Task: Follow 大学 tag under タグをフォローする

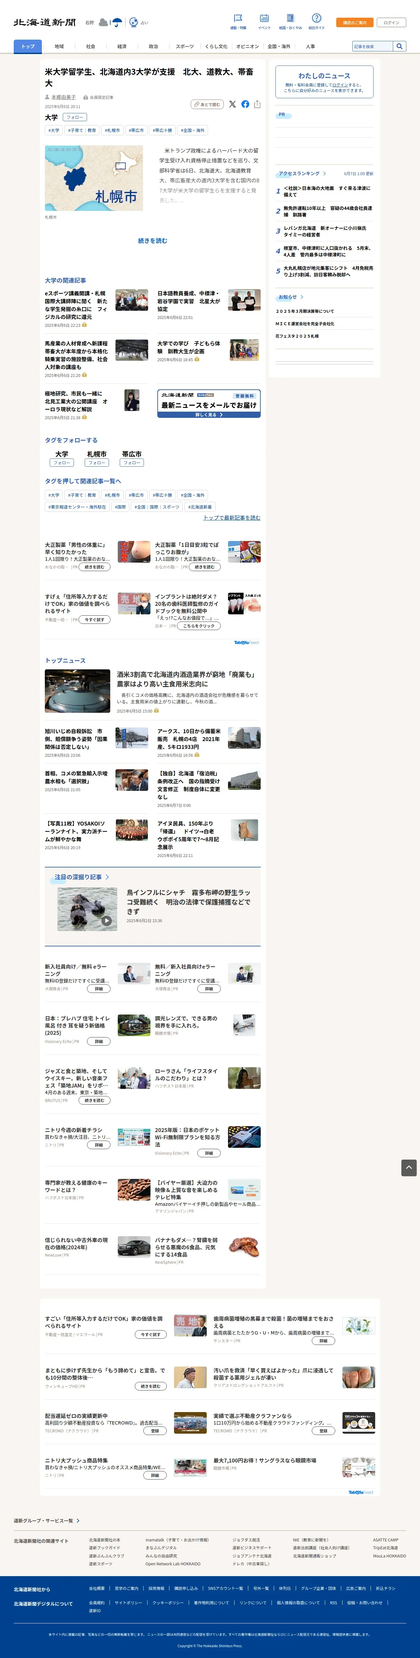Action: [x=62, y=463]
